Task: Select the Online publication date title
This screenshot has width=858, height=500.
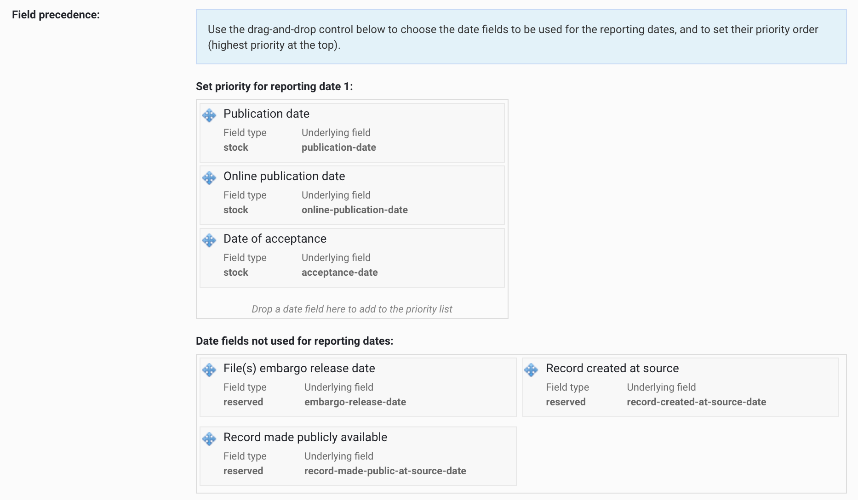Action: pyautogui.click(x=284, y=176)
